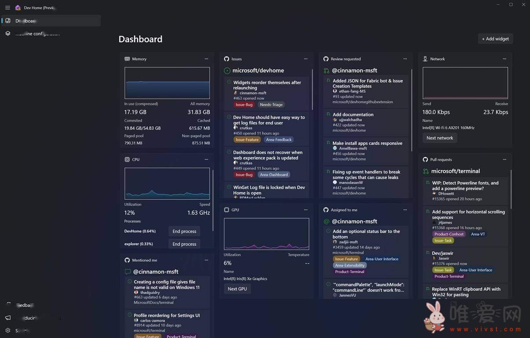
Task: Click GitHub icon in Assigned to me header
Action: click(326, 210)
